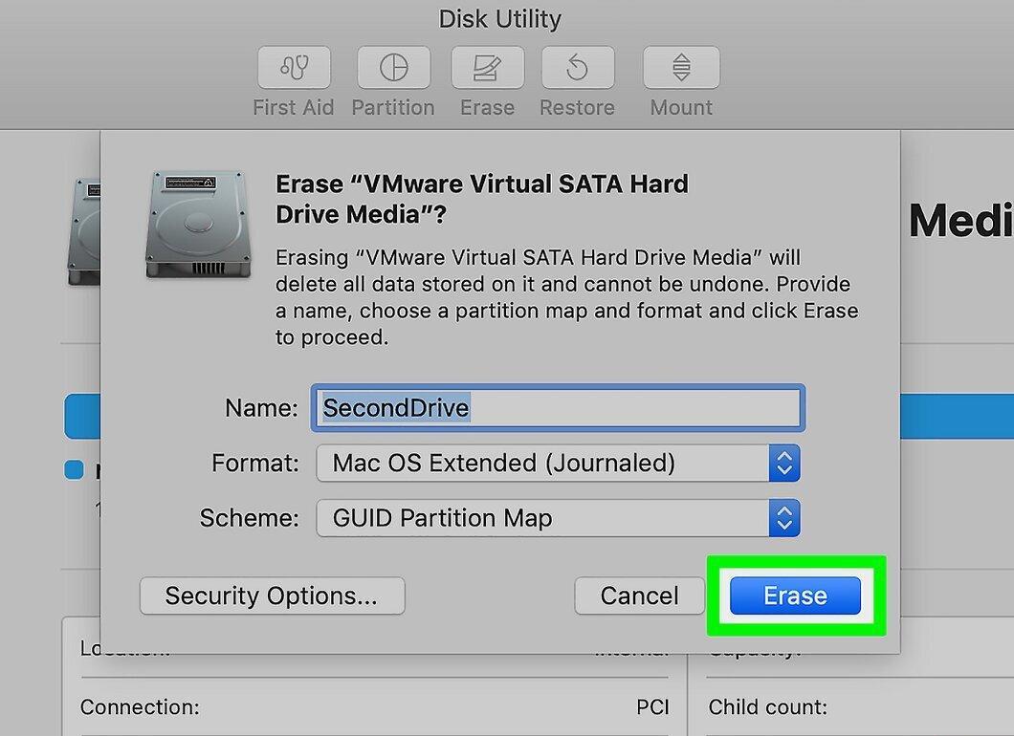This screenshot has width=1014, height=736.
Task: Click the Mount toolbar icon
Action: click(x=681, y=67)
